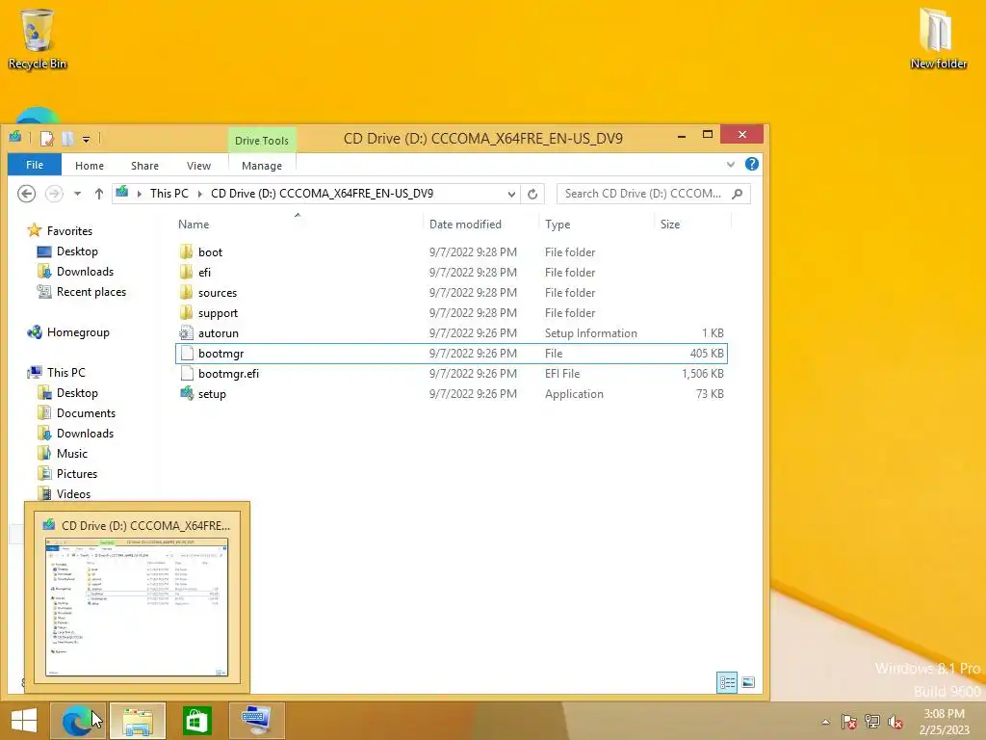Image resolution: width=986 pixels, height=740 pixels.
Task: Switch to the View ribbon tab
Action: [198, 166]
